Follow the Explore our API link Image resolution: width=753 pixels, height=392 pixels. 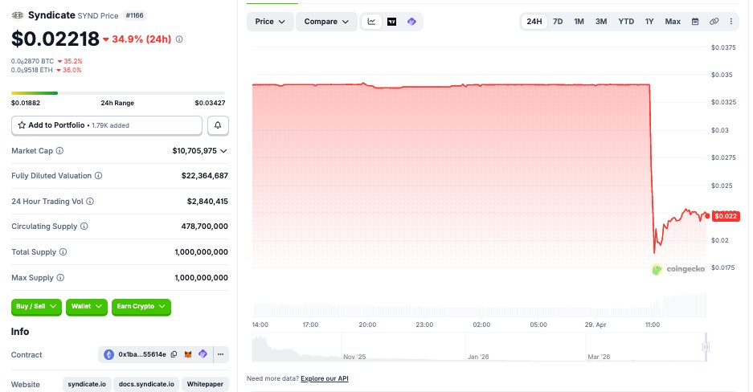click(325, 378)
